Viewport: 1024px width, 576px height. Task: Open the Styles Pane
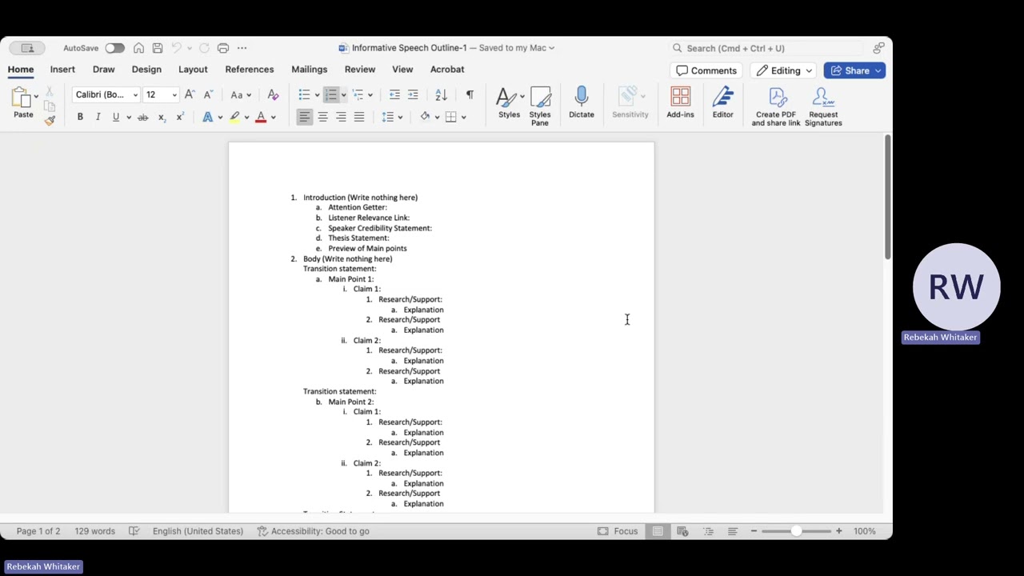tap(540, 106)
